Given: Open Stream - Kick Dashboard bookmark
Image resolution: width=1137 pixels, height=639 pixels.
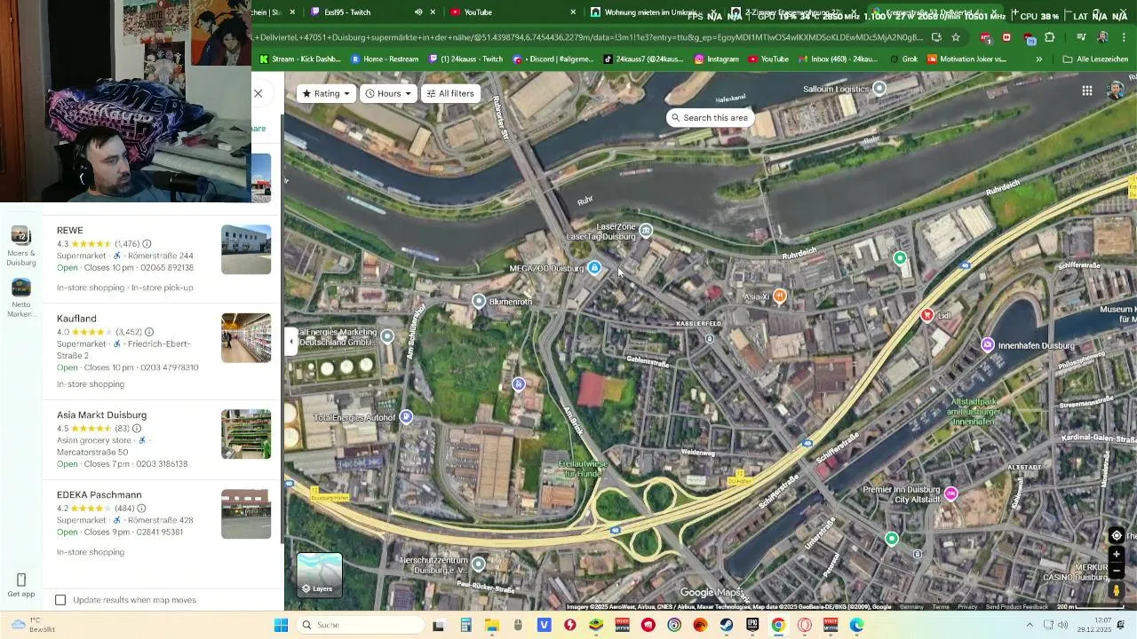Looking at the screenshot, I should coord(299,59).
